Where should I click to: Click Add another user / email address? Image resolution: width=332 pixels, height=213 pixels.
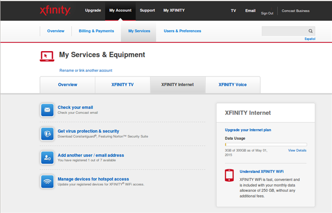[91, 155]
